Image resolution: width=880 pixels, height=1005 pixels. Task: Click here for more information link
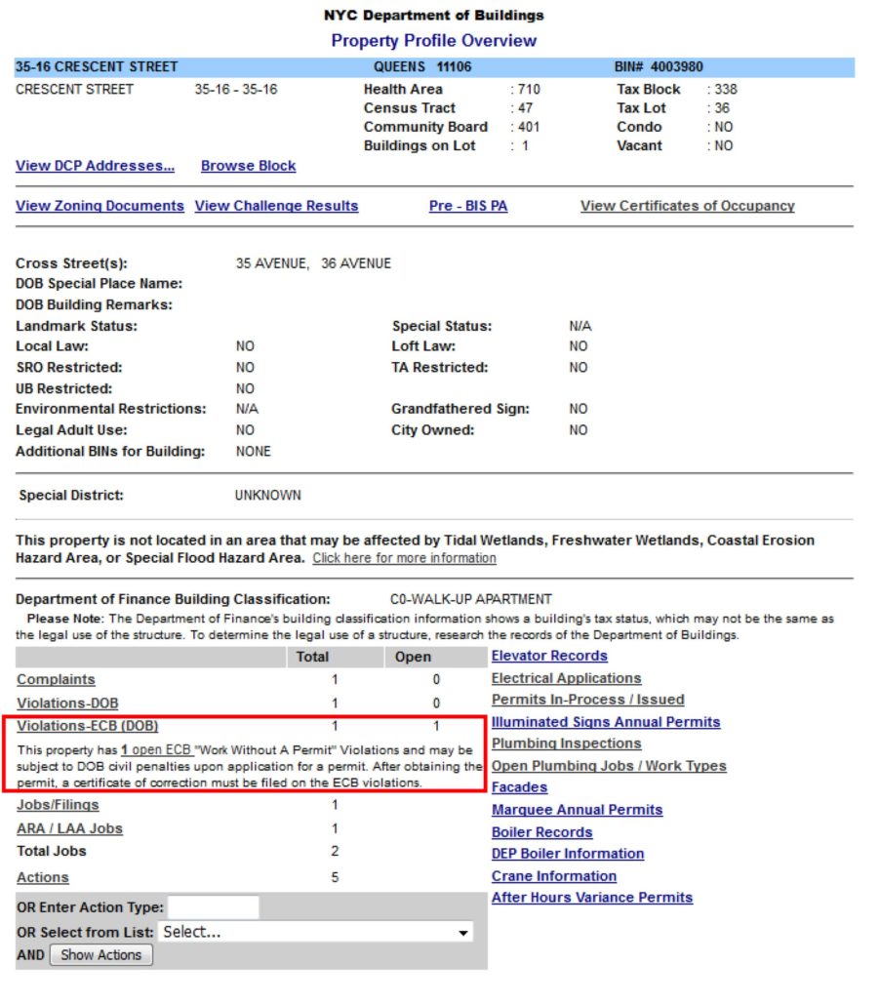(404, 558)
